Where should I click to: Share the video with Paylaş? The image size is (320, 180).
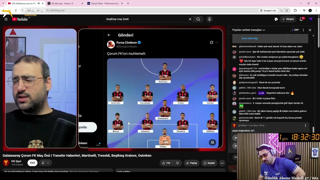pos(191,163)
